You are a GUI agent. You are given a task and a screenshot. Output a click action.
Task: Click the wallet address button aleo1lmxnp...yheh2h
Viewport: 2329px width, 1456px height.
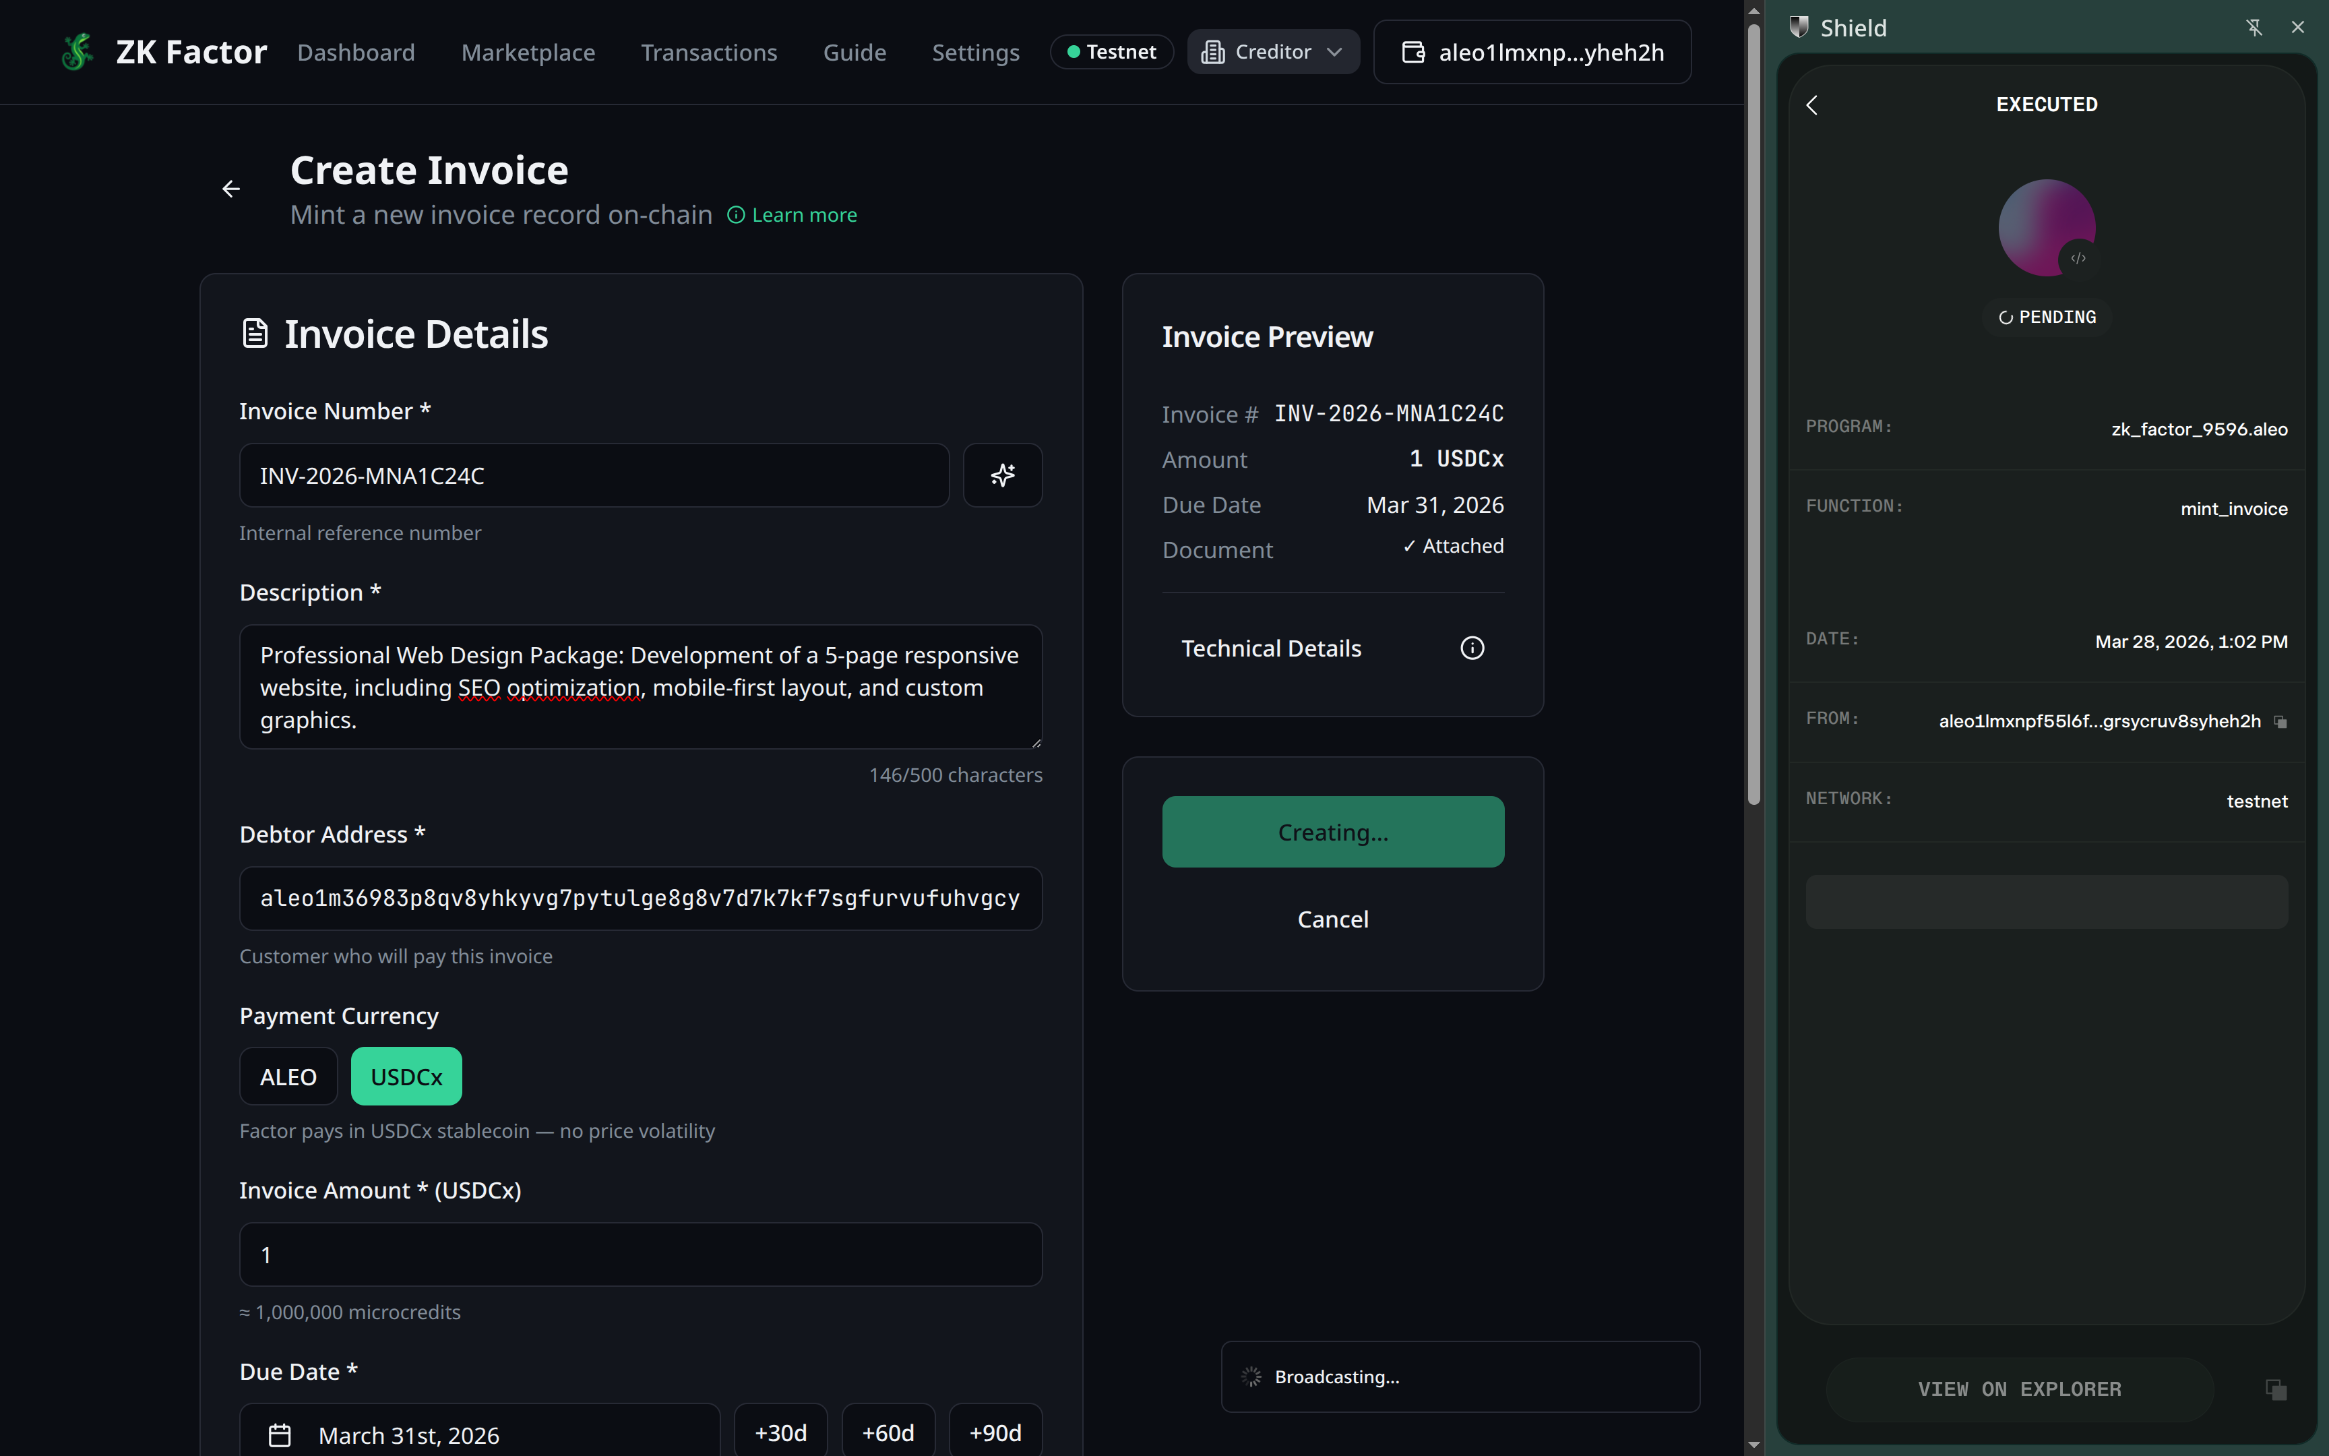pyautogui.click(x=1532, y=52)
